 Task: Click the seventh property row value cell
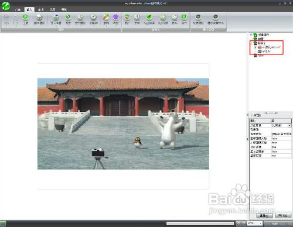tap(281, 152)
